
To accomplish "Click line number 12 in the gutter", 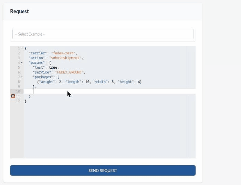I will pos(18,101).
